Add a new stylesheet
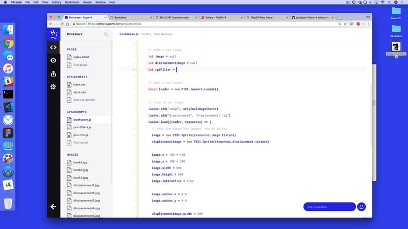This screenshot has height=229, width=408. point(84,100)
